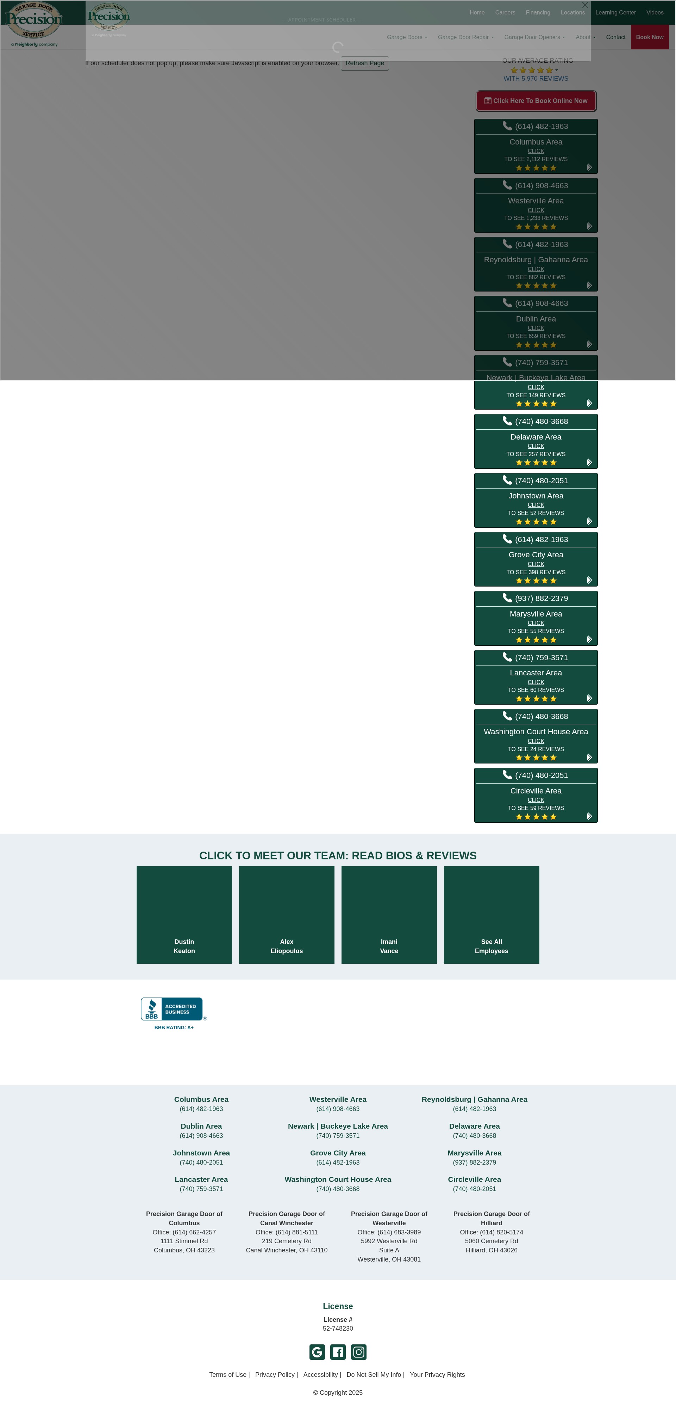Screen dimensions: 676x1411
Task: Click the phone icon in the Johnstown Area card
Action: coord(508,480)
